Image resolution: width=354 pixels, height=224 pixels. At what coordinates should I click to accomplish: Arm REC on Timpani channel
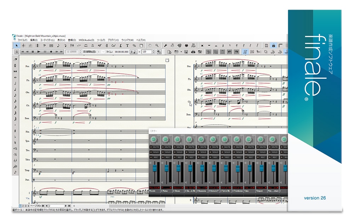pos(262,157)
